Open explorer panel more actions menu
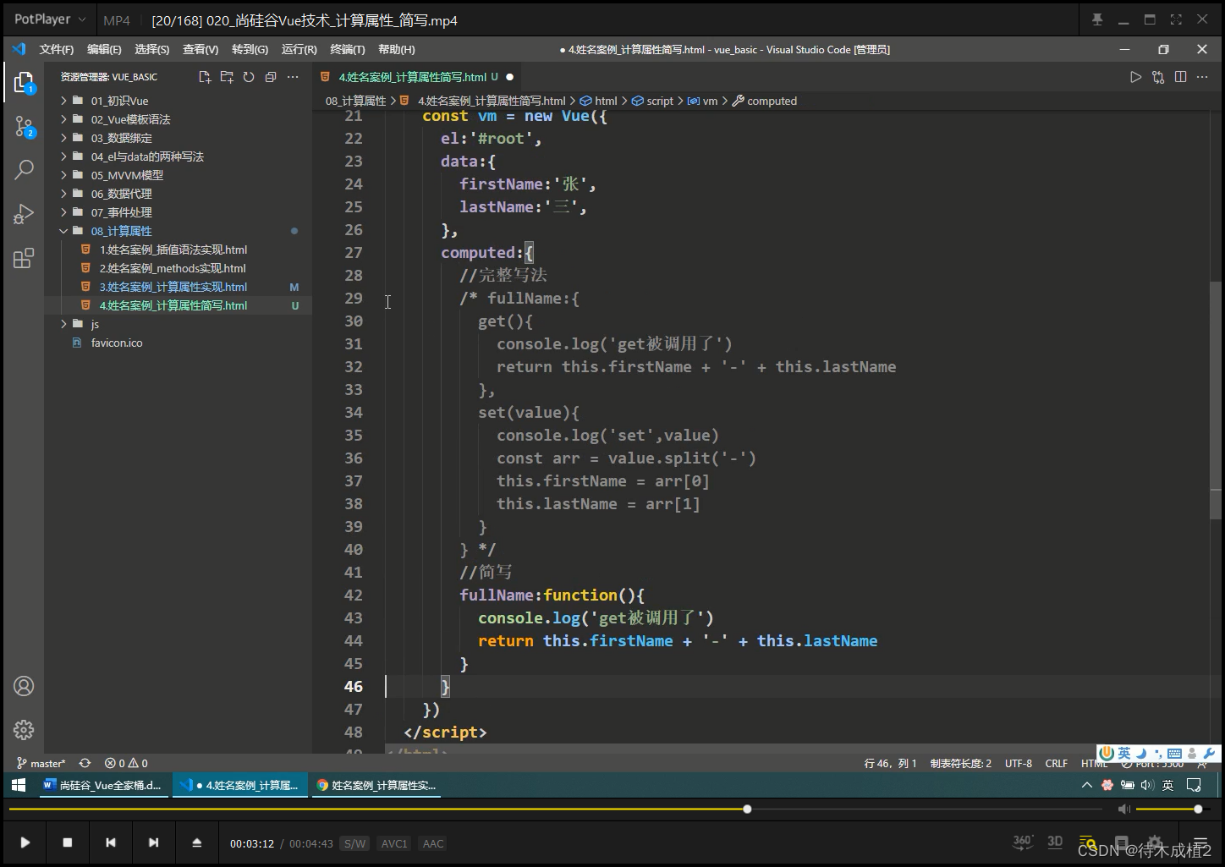Image resolution: width=1225 pixels, height=867 pixels. [x=293, y=77]
